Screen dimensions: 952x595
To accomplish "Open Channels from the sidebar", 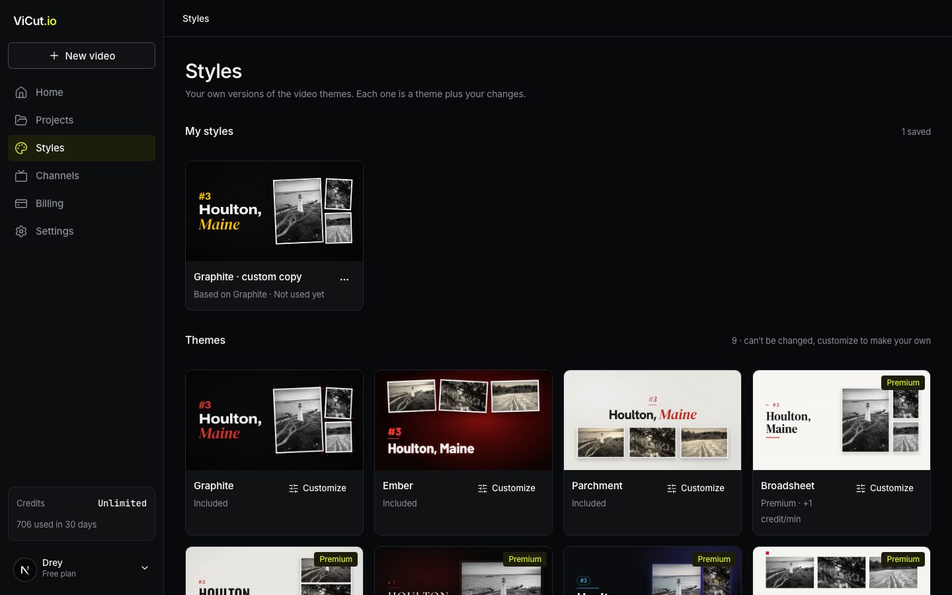I will [81, 176].
